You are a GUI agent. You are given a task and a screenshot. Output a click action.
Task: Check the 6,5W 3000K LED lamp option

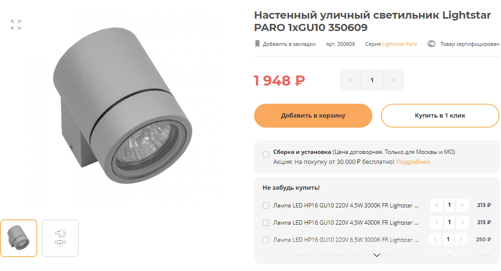coord(266,240)
